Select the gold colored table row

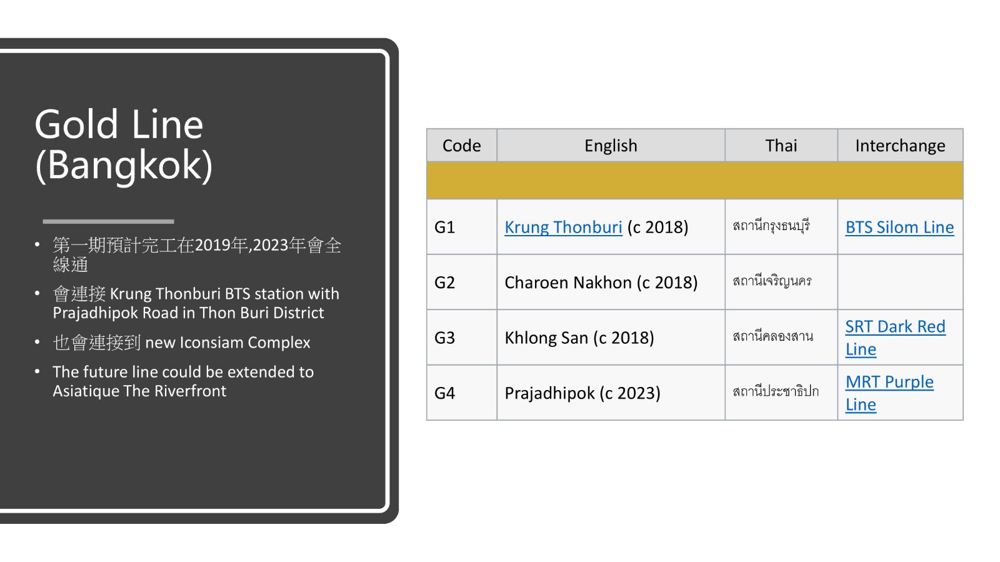(x=694, y=181)
